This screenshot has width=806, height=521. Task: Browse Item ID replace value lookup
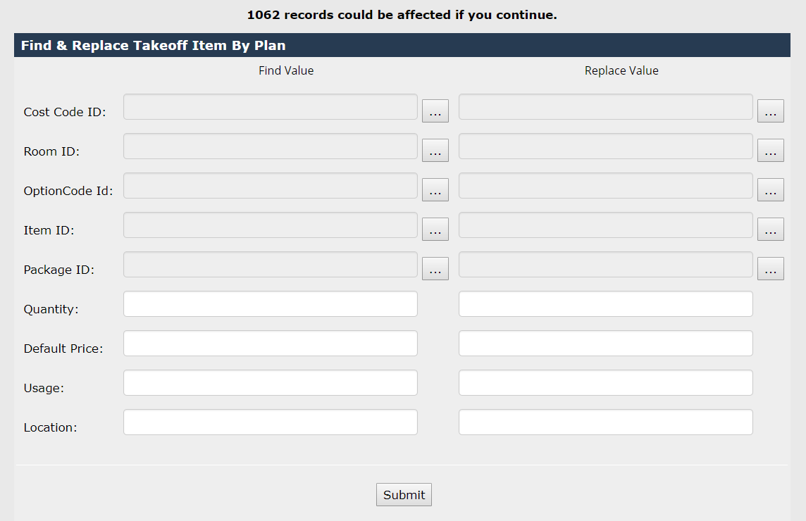click(x=770, y=230)
